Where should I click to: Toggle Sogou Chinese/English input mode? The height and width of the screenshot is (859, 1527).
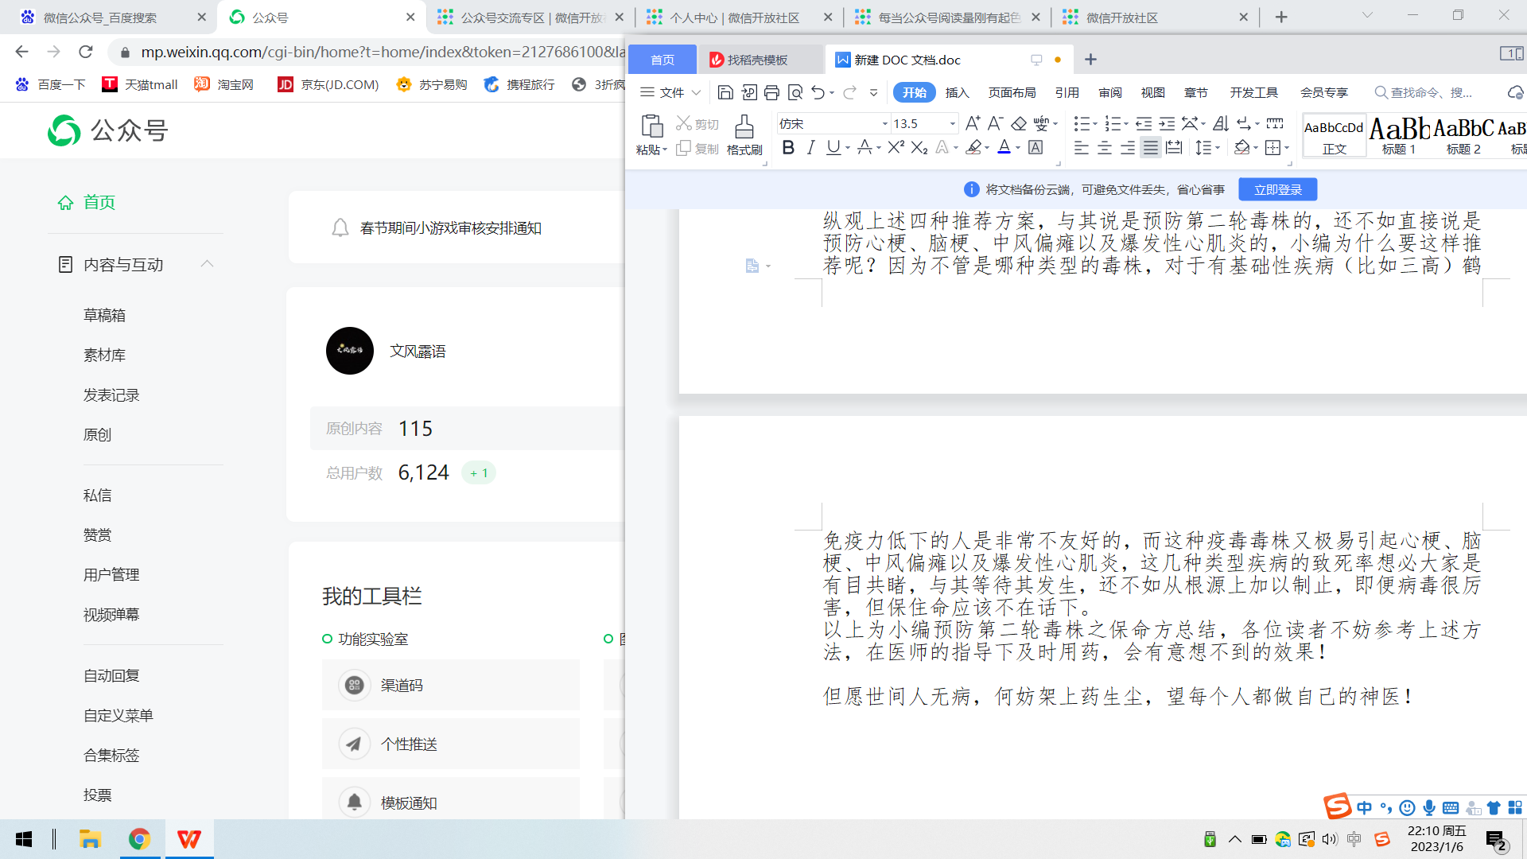click(1364, 808)
